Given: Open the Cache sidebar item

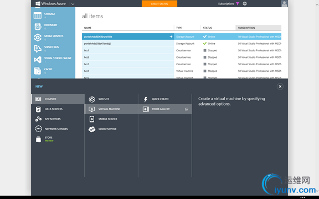Looking at the screenshot, I should tap(53, 71).
